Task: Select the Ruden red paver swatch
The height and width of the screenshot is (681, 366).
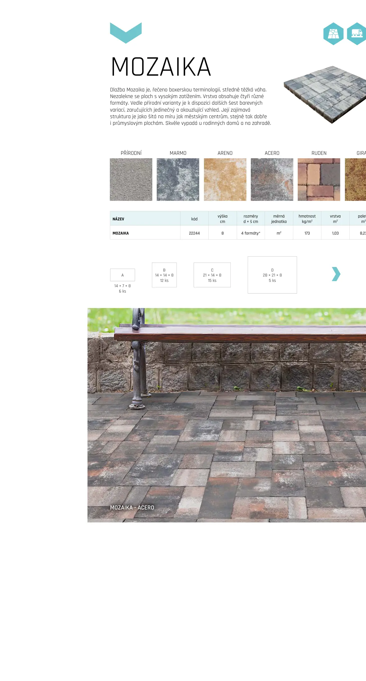Action: coord(319,179)
